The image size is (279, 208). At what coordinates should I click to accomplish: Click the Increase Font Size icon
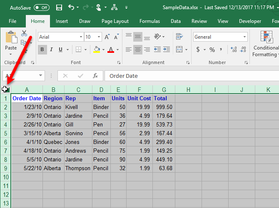click(107, 37)
